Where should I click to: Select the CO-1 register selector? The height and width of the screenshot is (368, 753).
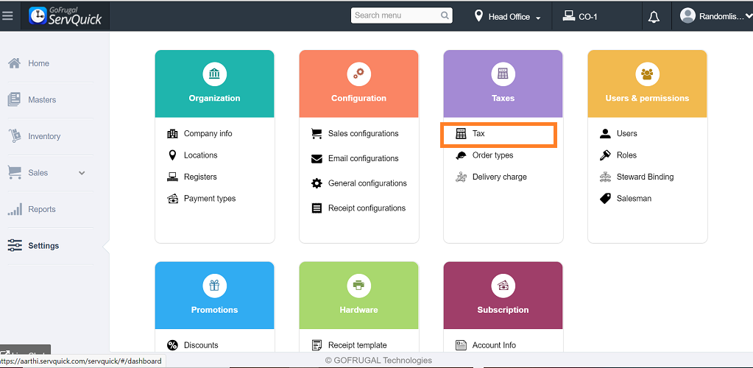click(x=580, y=17)
